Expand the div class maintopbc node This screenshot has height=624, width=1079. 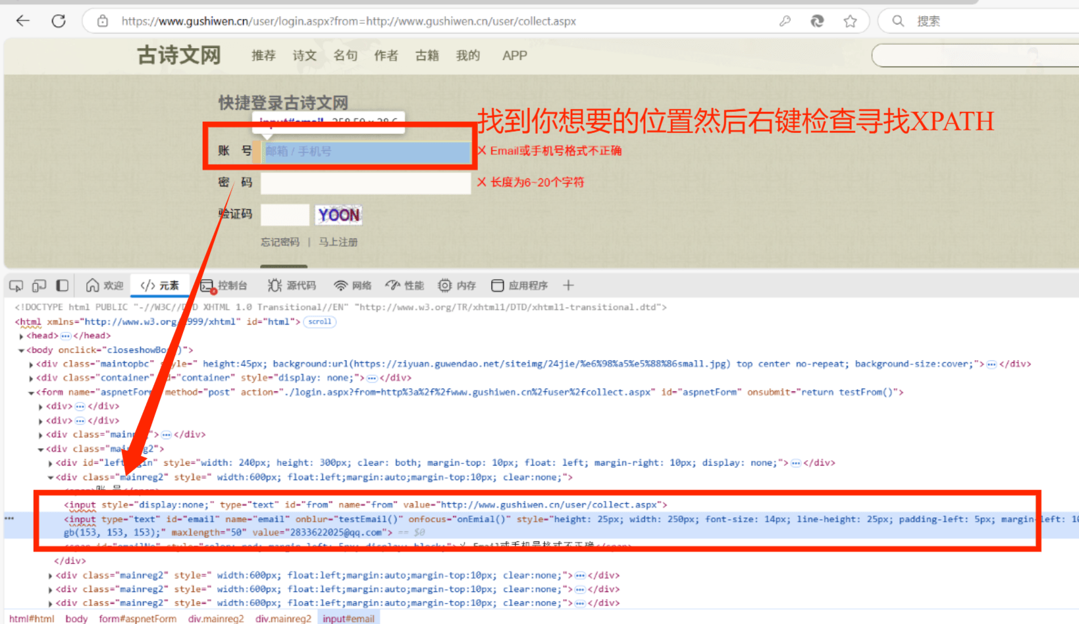click(31, 365)
